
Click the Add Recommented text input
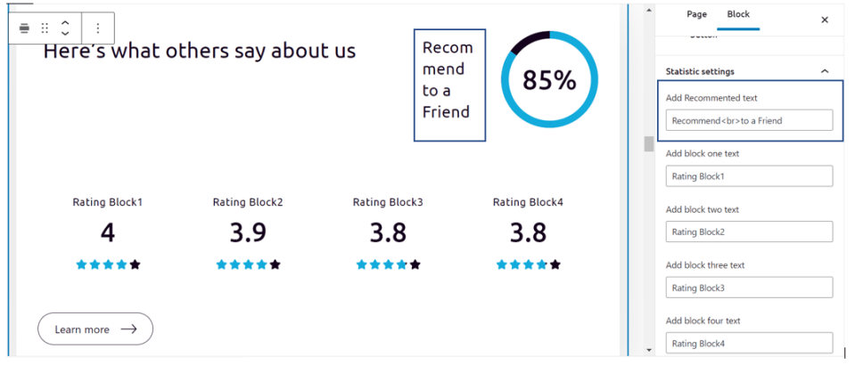pos(749,120)
